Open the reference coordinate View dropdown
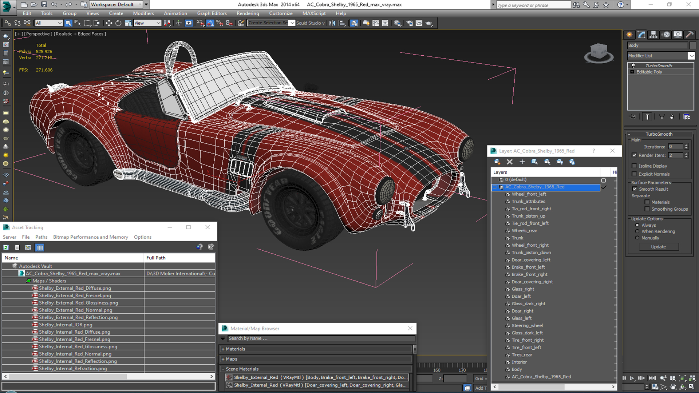This screenshot has width=699, height=393. point(147,23)
